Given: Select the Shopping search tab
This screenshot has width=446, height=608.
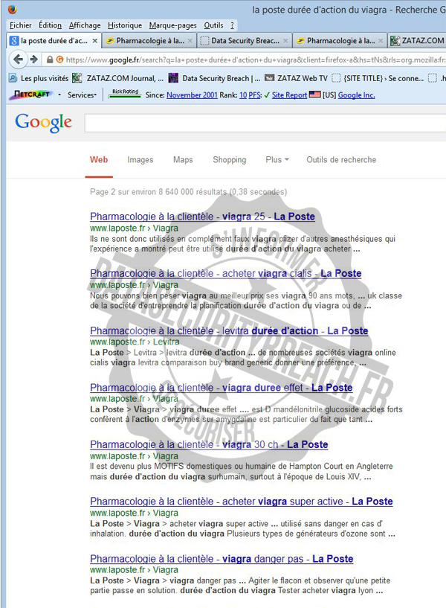Looking at the screenshot, I should pos(229,160).
